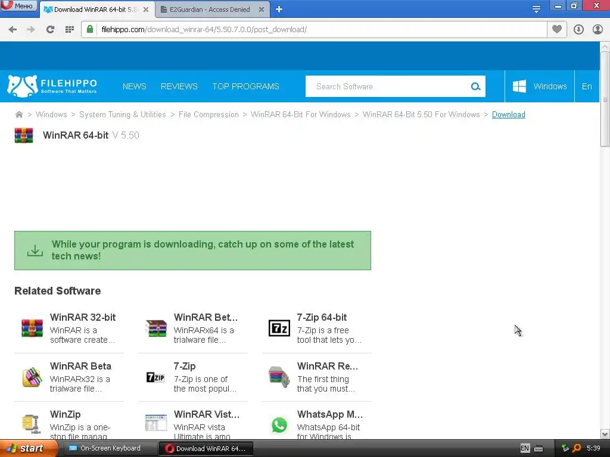Image resolution: width=610 pixels, height=457 pixels.
Task: Open the Windows platform selector
Action: (x=540, y=86)
